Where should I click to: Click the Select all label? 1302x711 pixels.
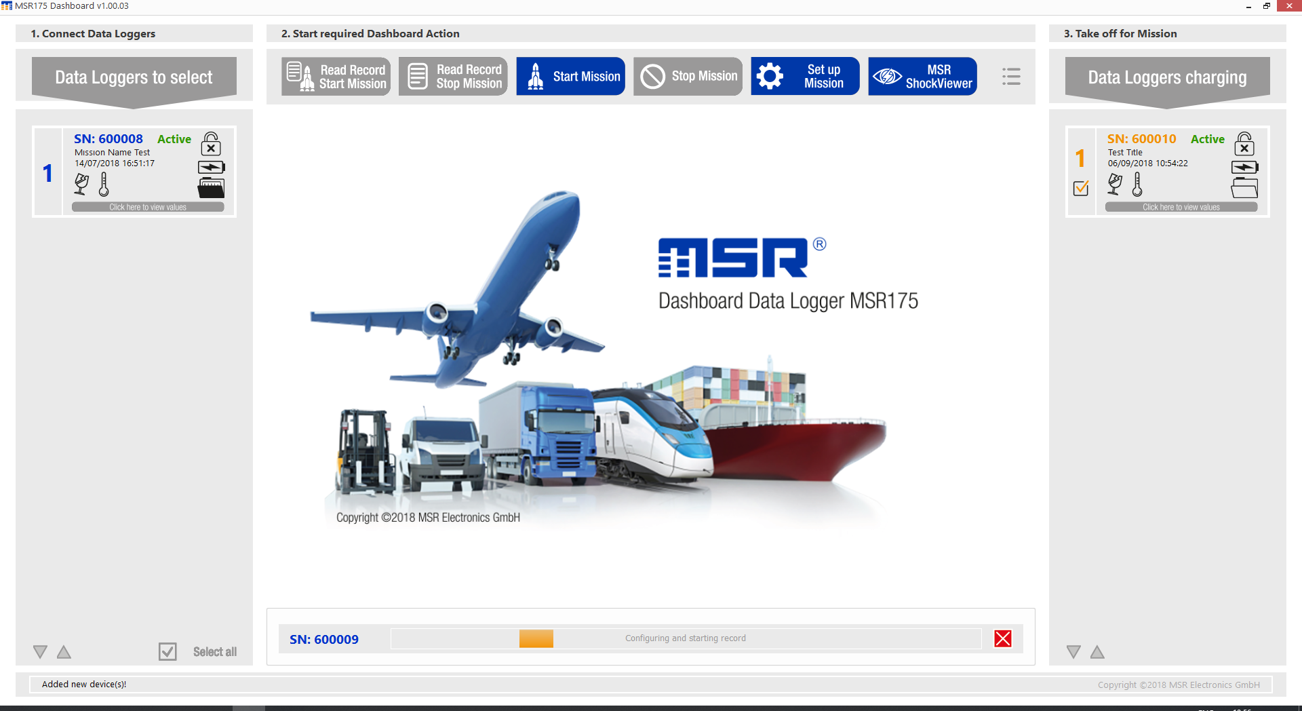coord(215,652)
